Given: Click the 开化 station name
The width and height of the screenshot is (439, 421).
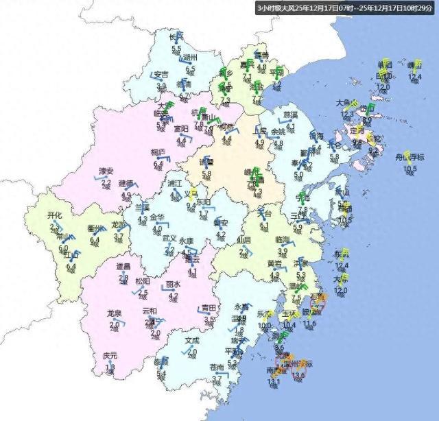Looking at the screenshot, I should pos(55,215).
